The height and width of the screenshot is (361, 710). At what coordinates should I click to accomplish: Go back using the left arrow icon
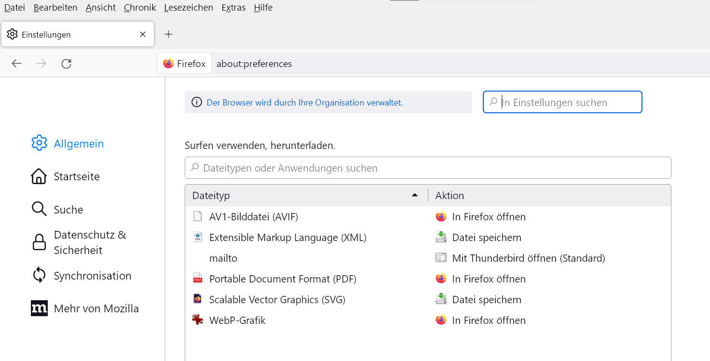17,64
